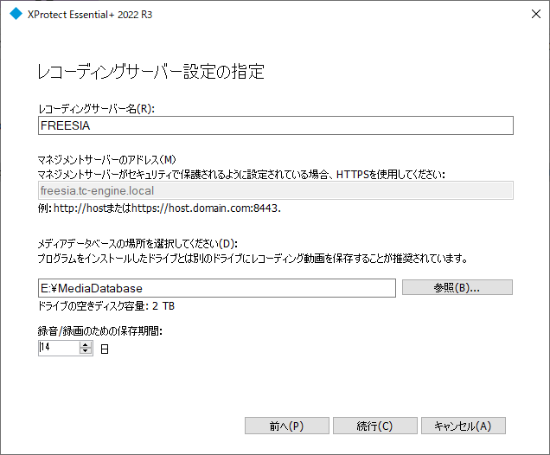Screen dimensions: 550x455
Task: Cancel setup with キャンセル(A) button
Action: click(463, 426)
